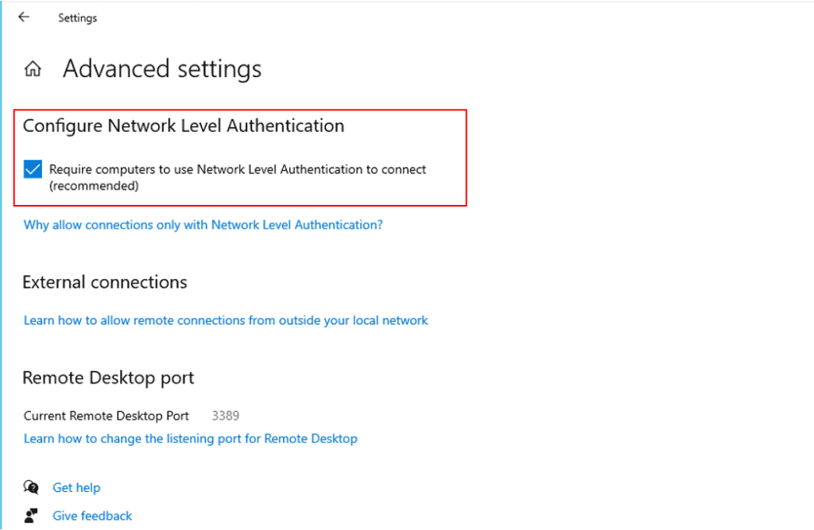Click the Get help chat bubble icon
The height and width of the screenshot is (530, 814).
pyautogui.click(x=31, y=487)
